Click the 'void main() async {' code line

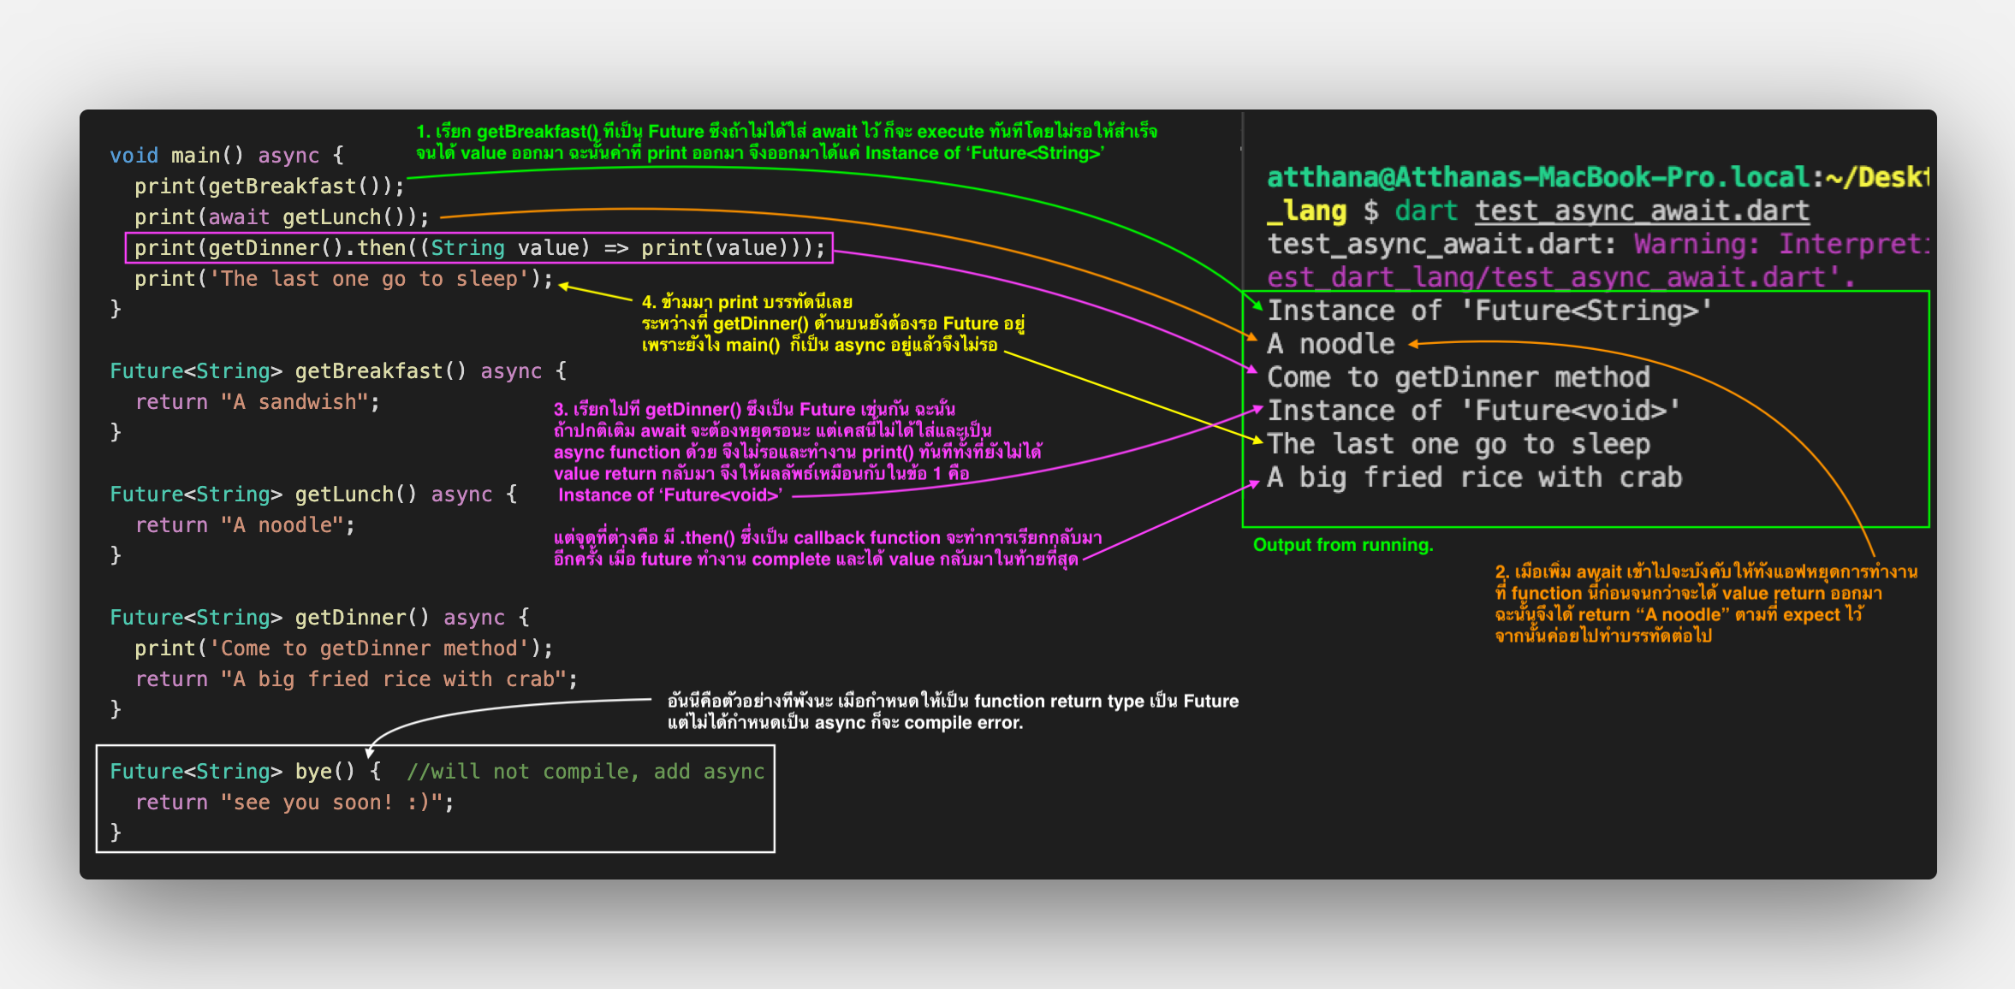coord(227,156)
